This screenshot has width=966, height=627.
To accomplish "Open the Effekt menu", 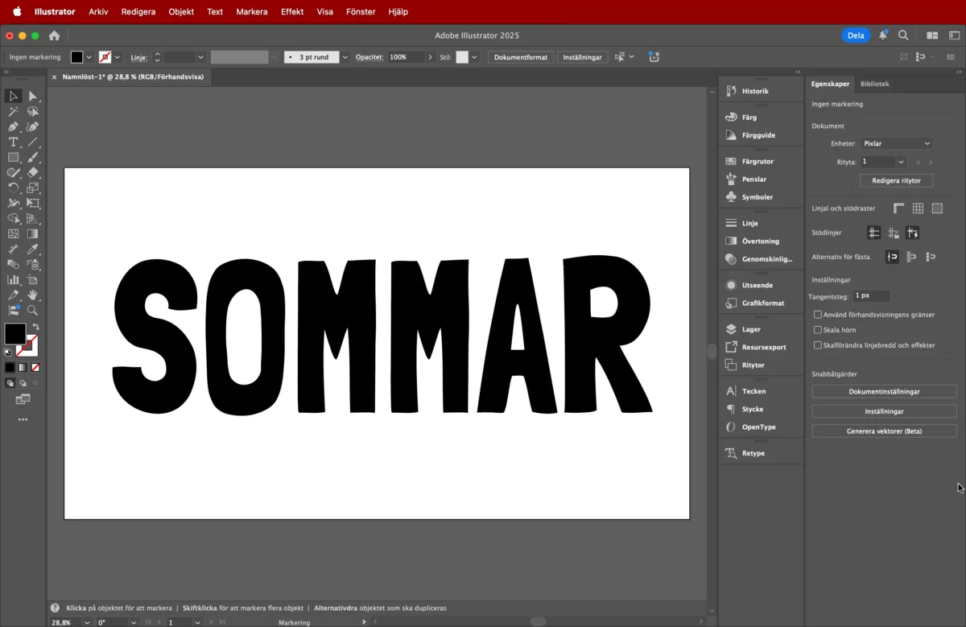I will [292, 12].
